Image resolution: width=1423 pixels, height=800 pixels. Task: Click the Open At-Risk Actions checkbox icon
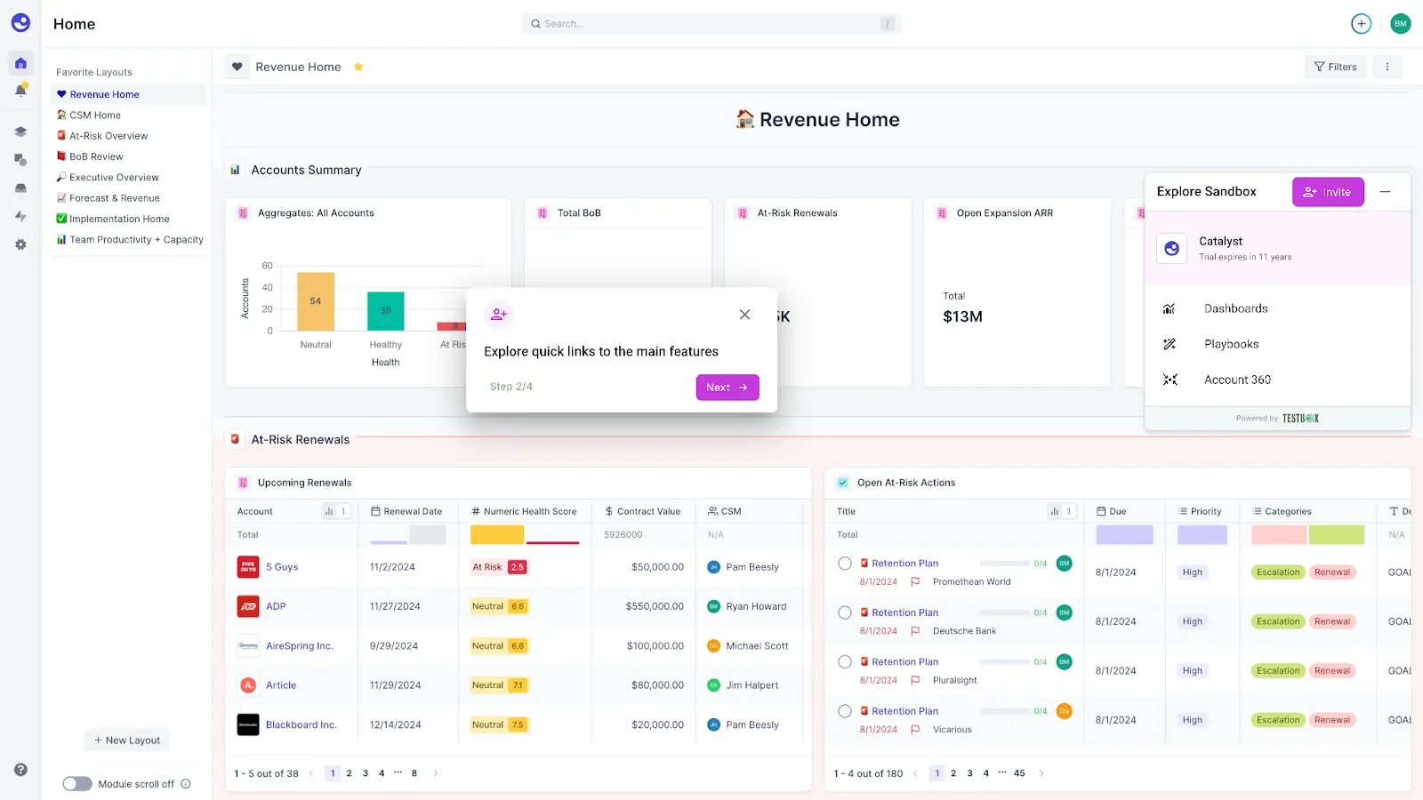click(842, 483)
